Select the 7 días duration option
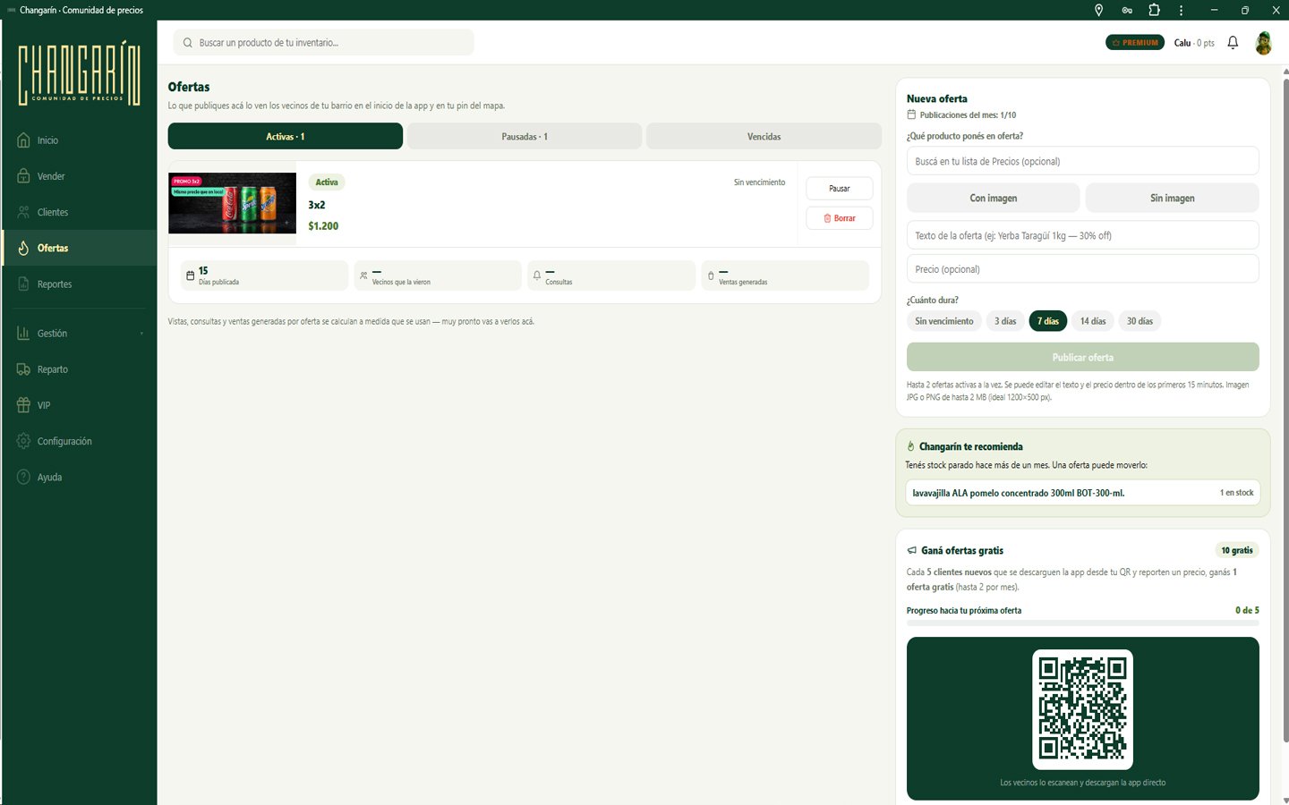1289x805 pixels. [x=1048, y=321]
